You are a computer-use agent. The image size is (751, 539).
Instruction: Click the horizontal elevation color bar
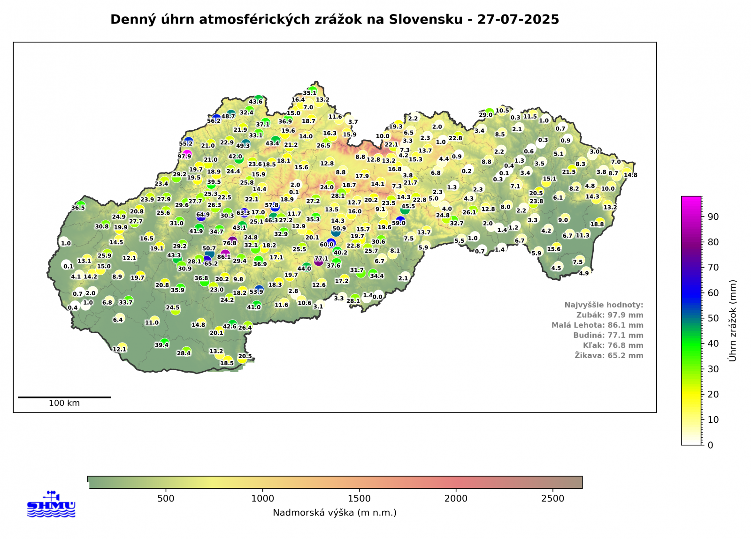pyautogui.click(x=335, y=482)
